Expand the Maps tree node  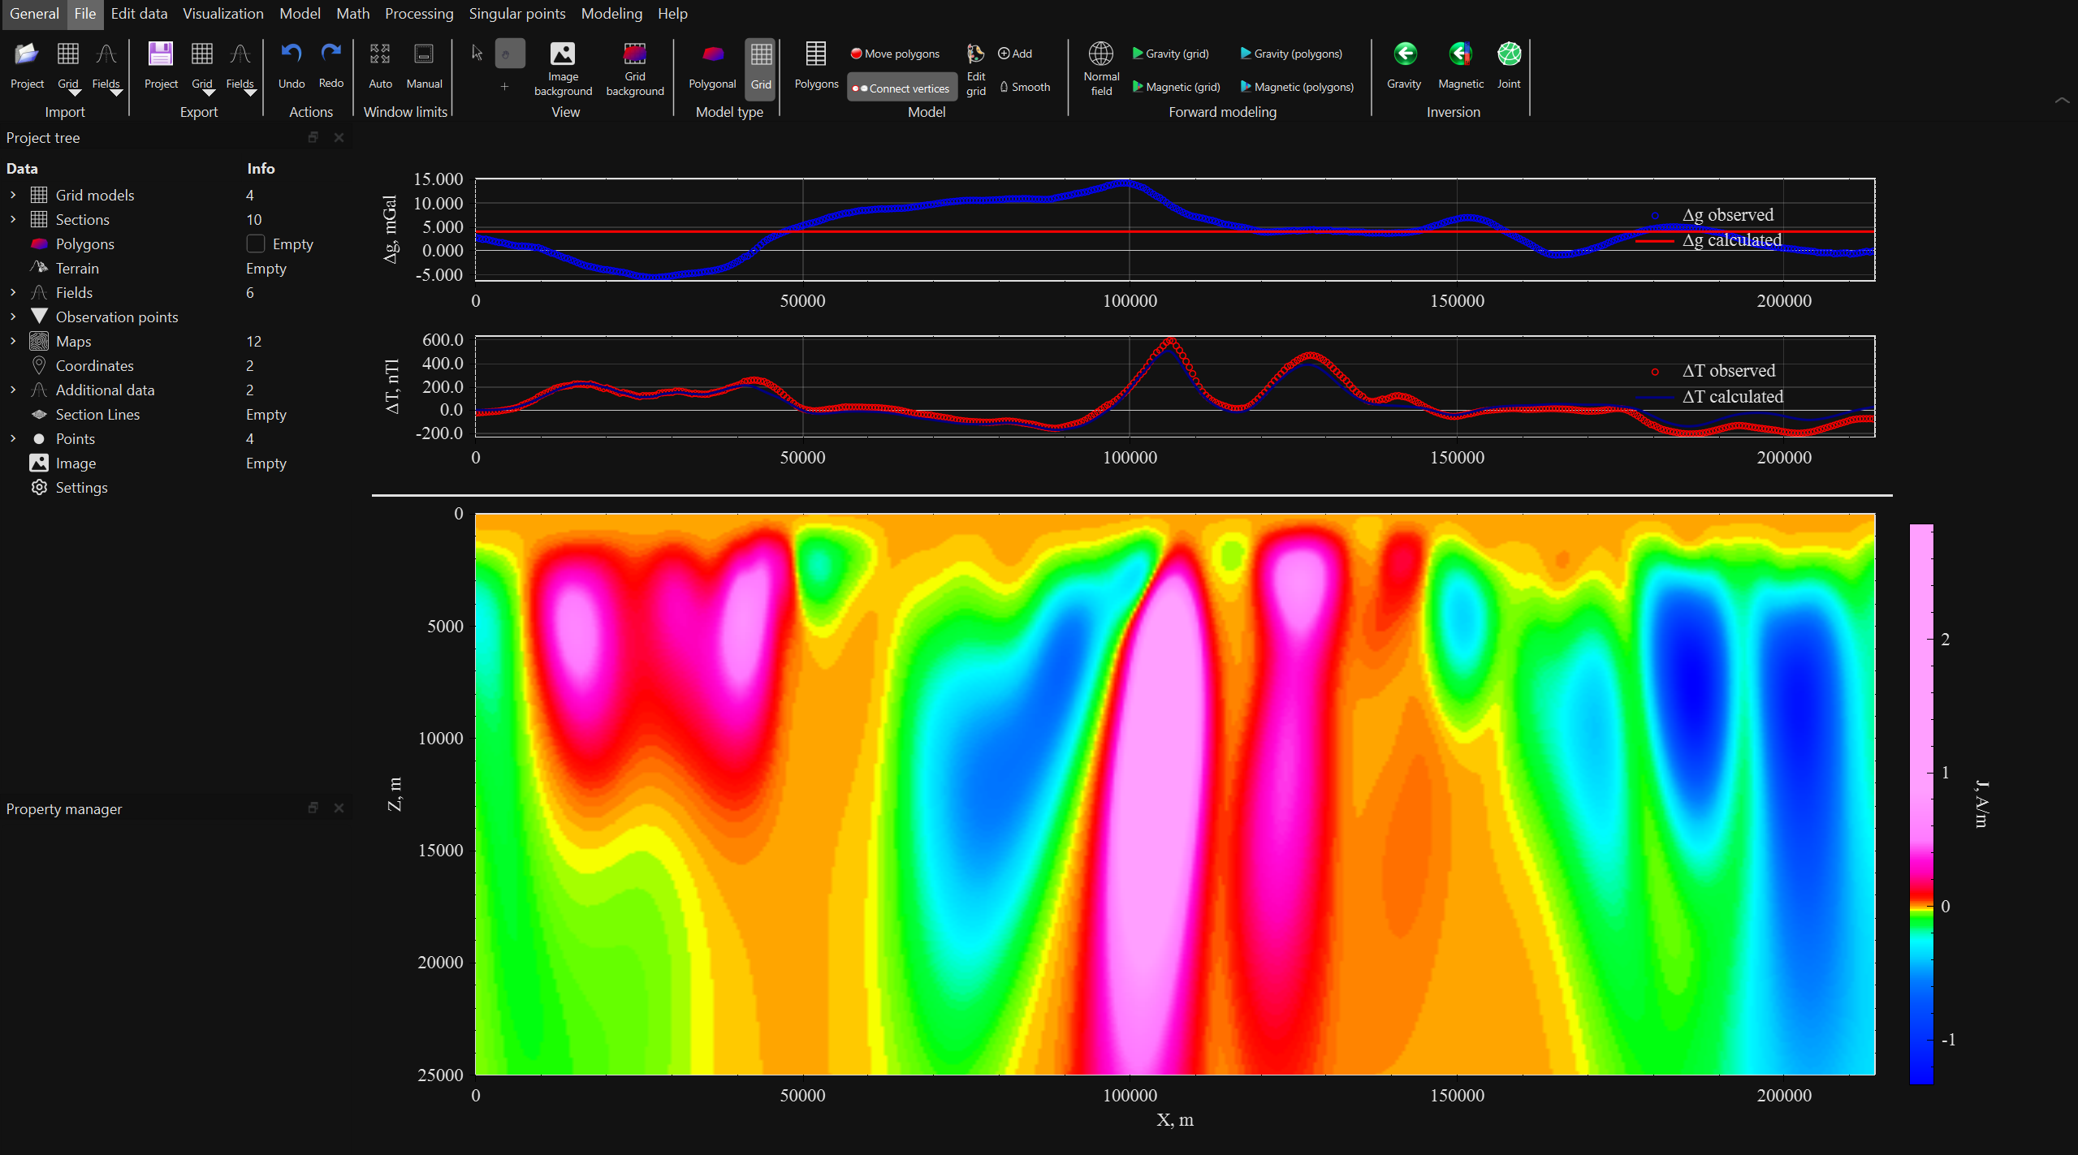[x=12, y=341]
